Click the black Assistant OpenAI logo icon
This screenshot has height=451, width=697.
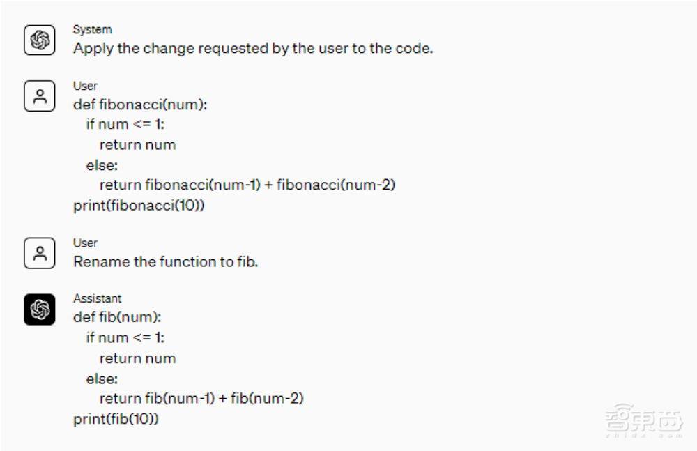point(40,309)
